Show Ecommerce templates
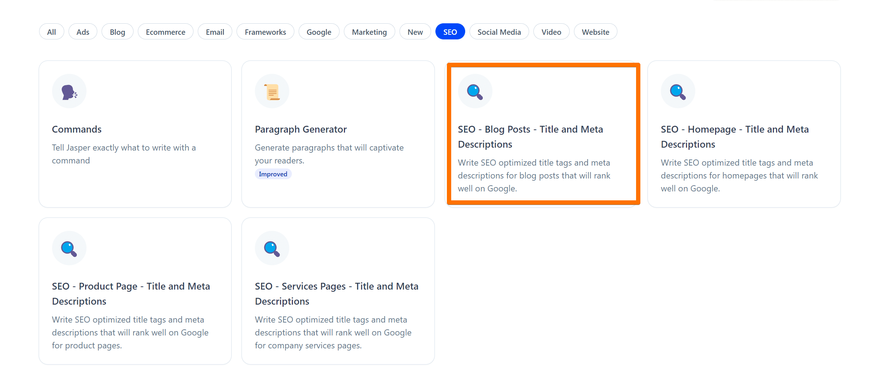Screen dimensions: 878x367 tap(165, 32)
